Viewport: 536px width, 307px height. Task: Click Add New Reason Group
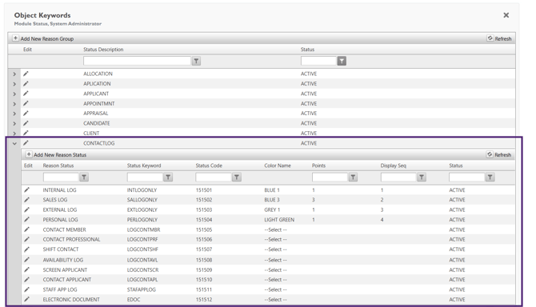pyautogui.click(x=43, y=38)
